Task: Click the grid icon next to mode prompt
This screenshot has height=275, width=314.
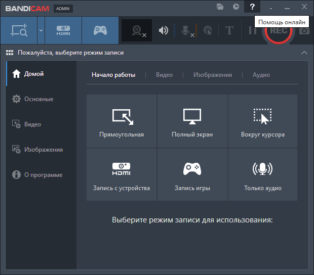Action: point(10,53)
